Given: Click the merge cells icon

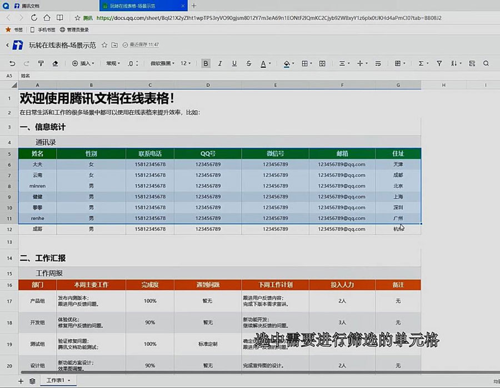Looking at the screenshot, I should [x=322, y=63].
